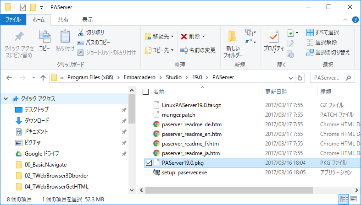Image resolution: width=361 pixels, height=205 pixels.
Task: Click ショートカットの貼り付け in ribbon
Action: (x=106, y=53)
